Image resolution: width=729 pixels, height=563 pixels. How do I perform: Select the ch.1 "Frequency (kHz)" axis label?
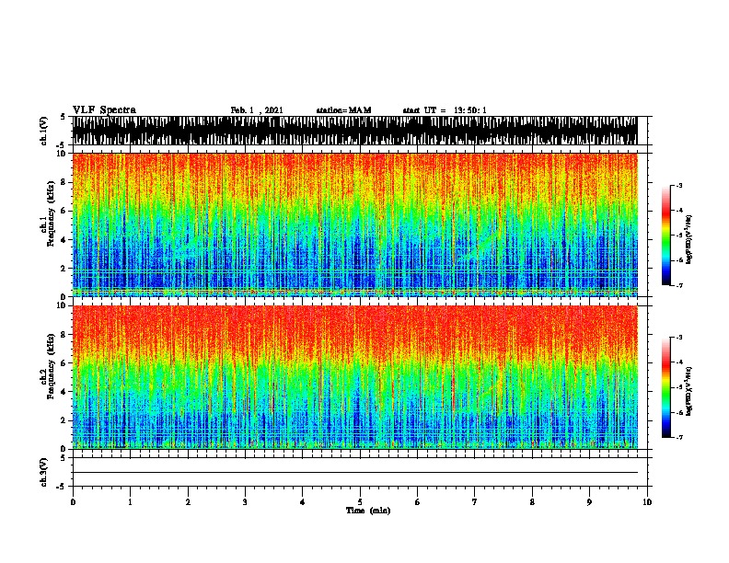tap(51, 214)
